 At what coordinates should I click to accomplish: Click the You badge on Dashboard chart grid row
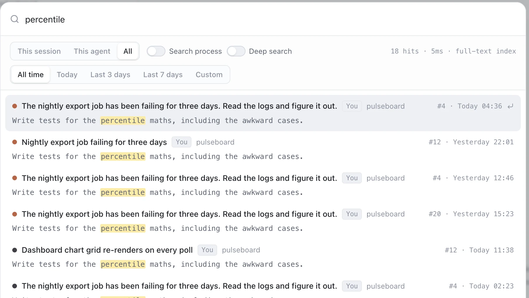(x=207, y=250)
